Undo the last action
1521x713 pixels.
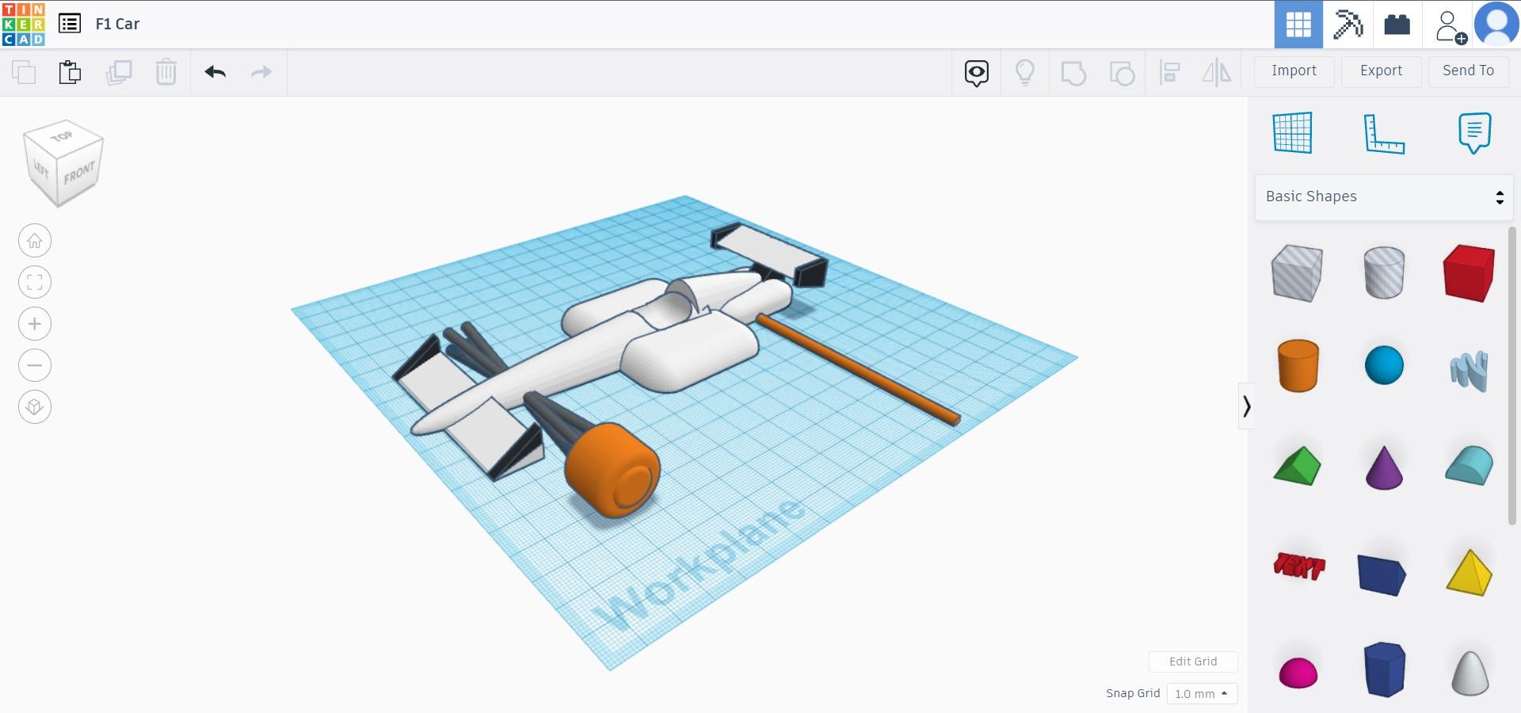(x=215, y=72)
